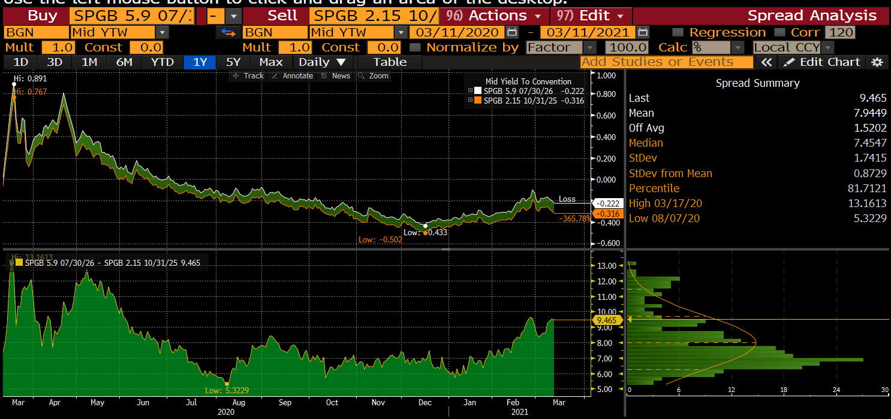Viewport: 891px width, 419px height.
Task: Click the Sell security field SPGB 2.15
Action: (374, 16)
